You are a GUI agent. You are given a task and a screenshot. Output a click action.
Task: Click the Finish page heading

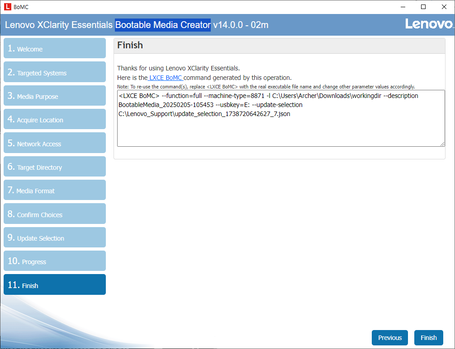click(x=130, y=45)
